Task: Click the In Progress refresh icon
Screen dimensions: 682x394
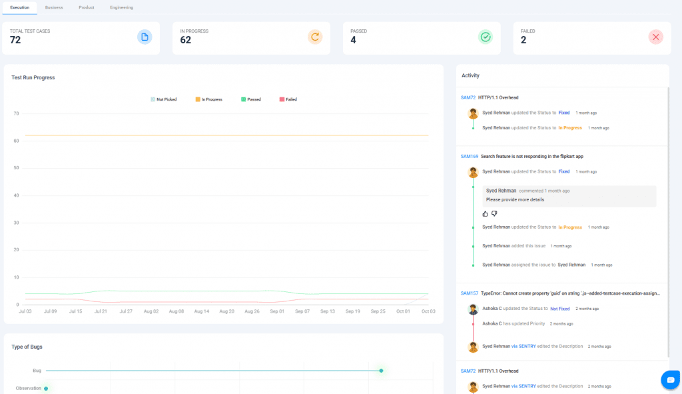Action: pyautogui.click(x=315, y=37)
